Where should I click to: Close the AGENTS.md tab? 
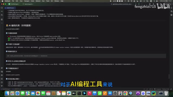(x=15, y=8)
